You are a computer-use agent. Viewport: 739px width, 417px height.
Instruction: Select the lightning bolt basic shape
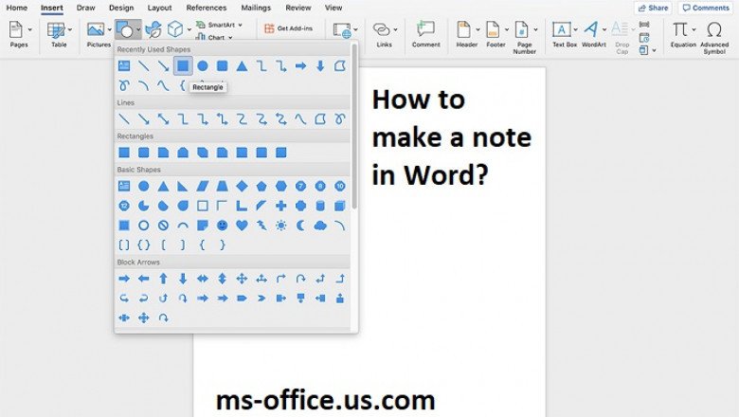261,226
